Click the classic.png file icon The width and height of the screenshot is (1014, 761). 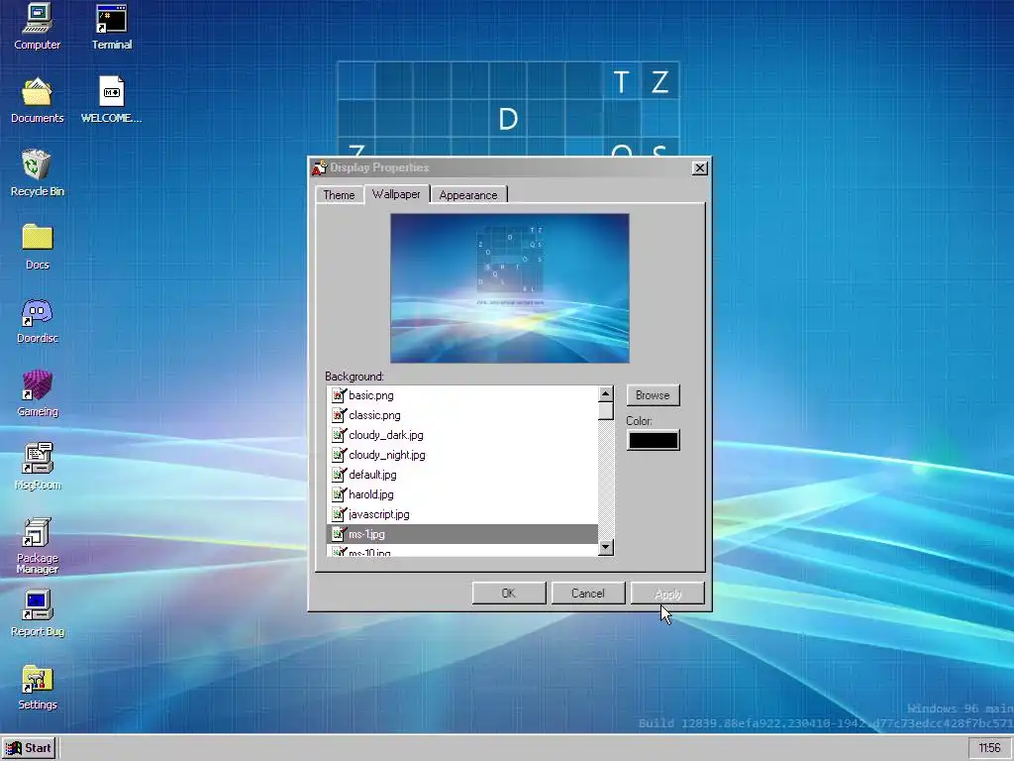pyautogui.click(x=339, y=415)
